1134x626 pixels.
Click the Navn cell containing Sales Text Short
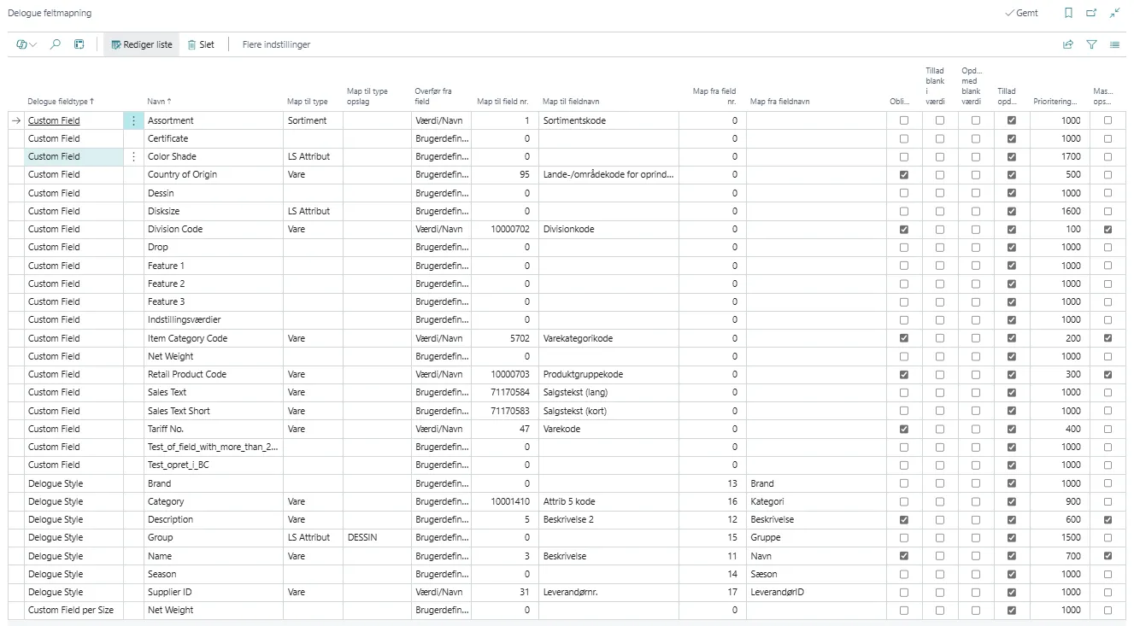tap(179, 411)
